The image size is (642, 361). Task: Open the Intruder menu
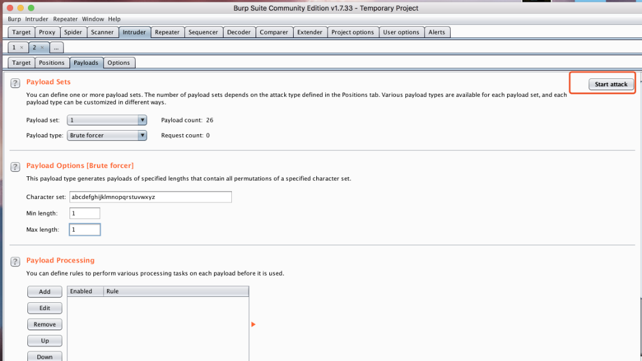(x=36, y=19)
